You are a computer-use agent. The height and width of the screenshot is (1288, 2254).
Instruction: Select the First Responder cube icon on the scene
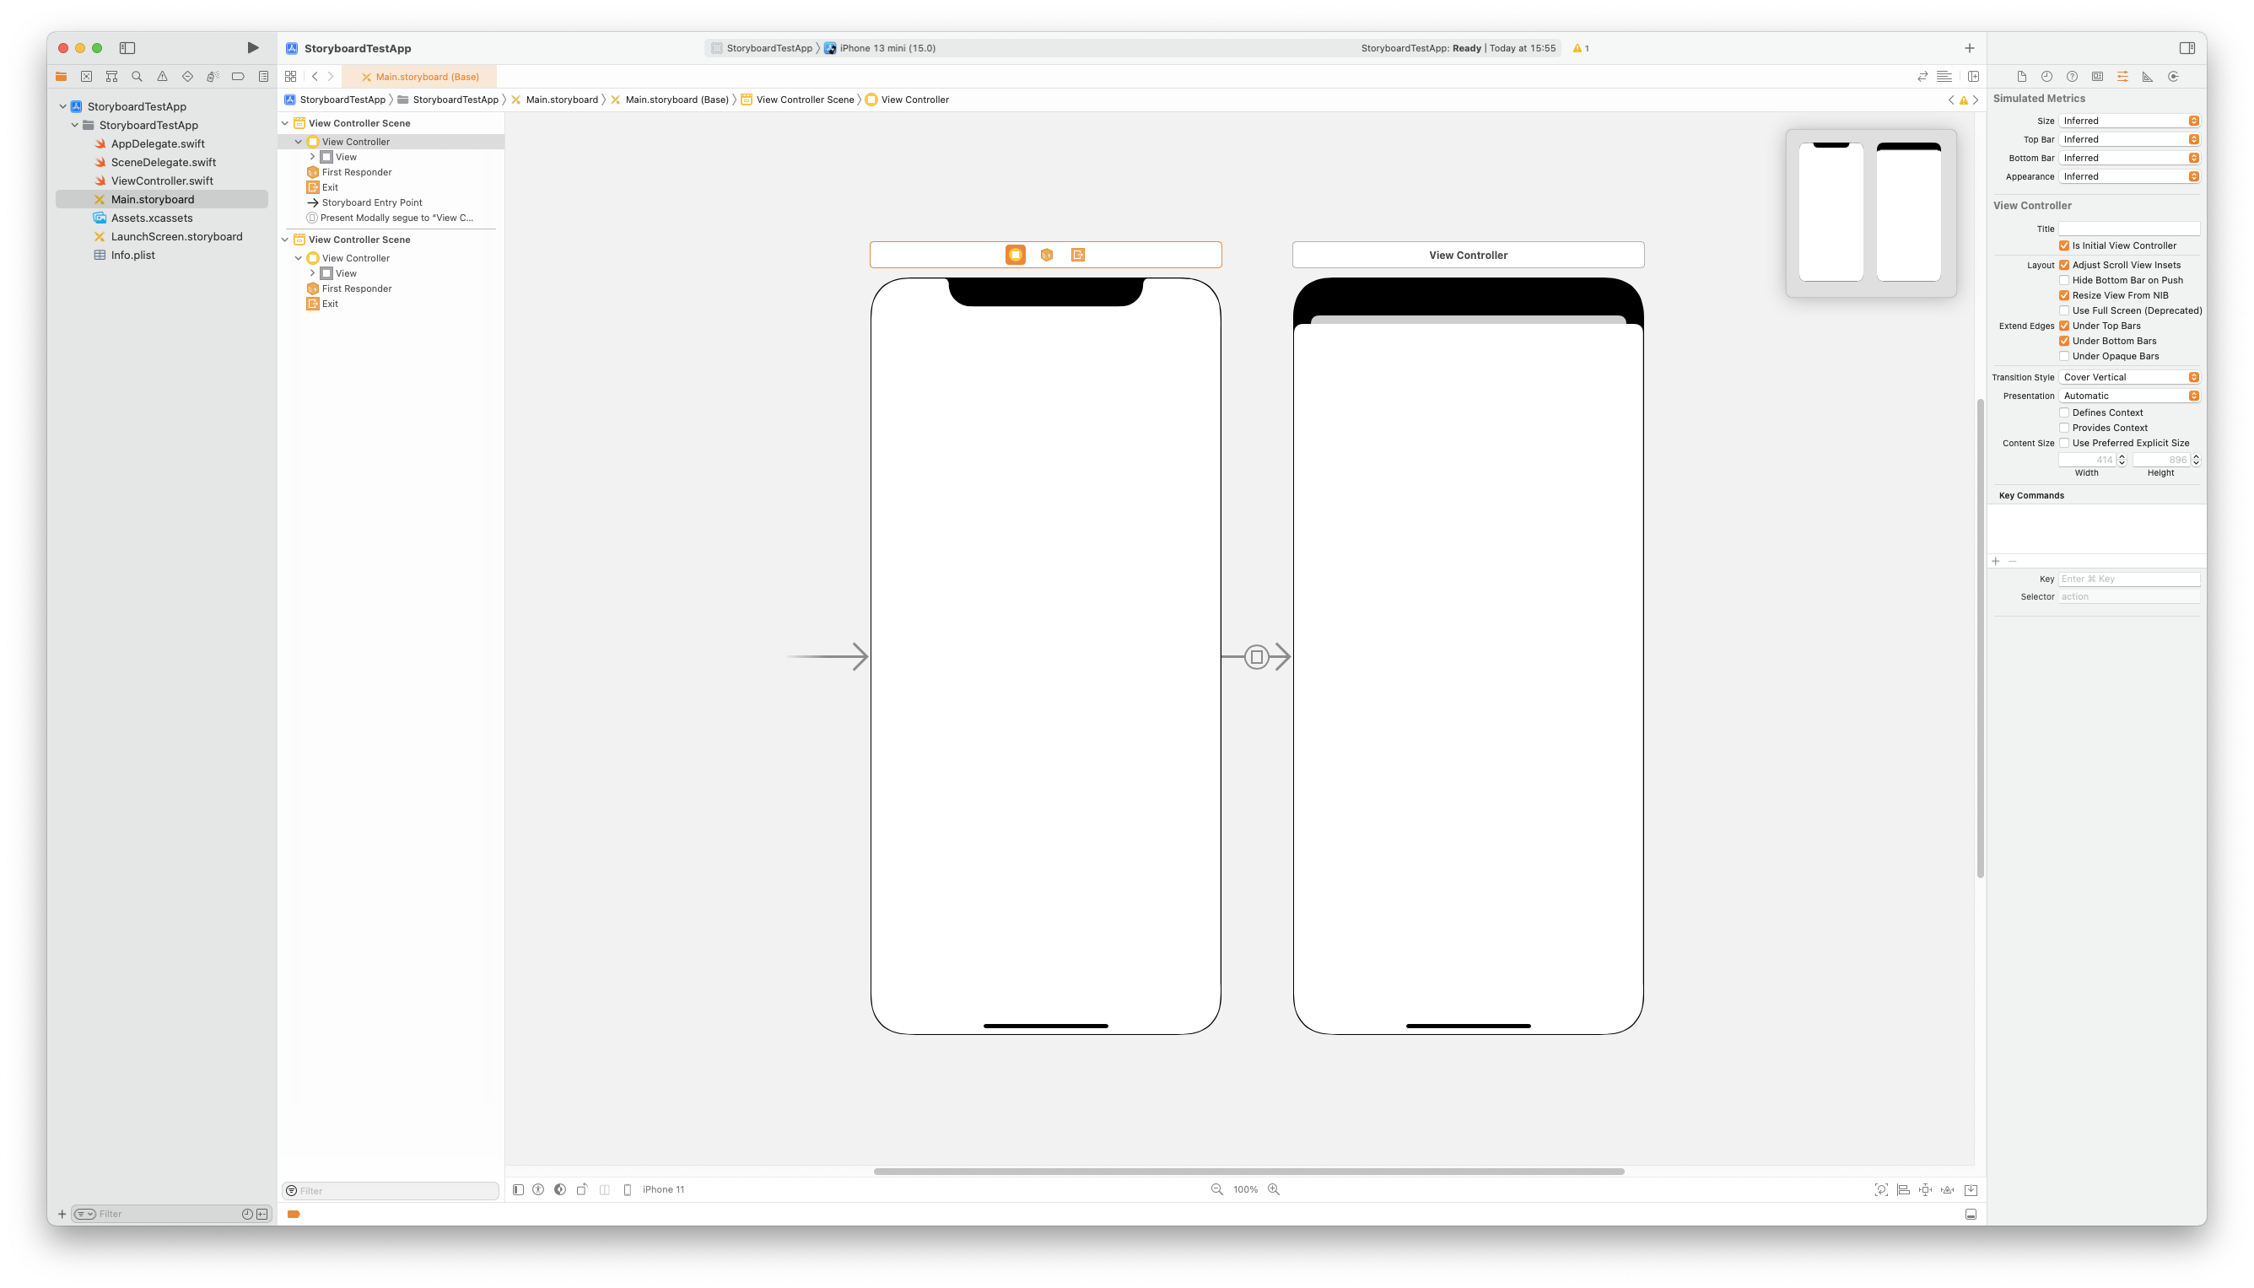1047,255
